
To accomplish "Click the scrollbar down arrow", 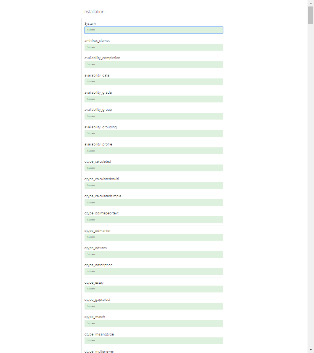I will (311, 350).
